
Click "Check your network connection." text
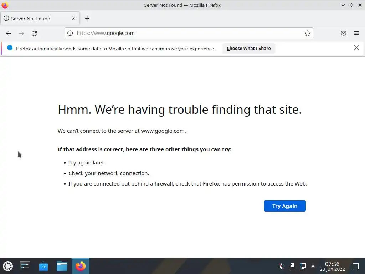pos(109,173)
